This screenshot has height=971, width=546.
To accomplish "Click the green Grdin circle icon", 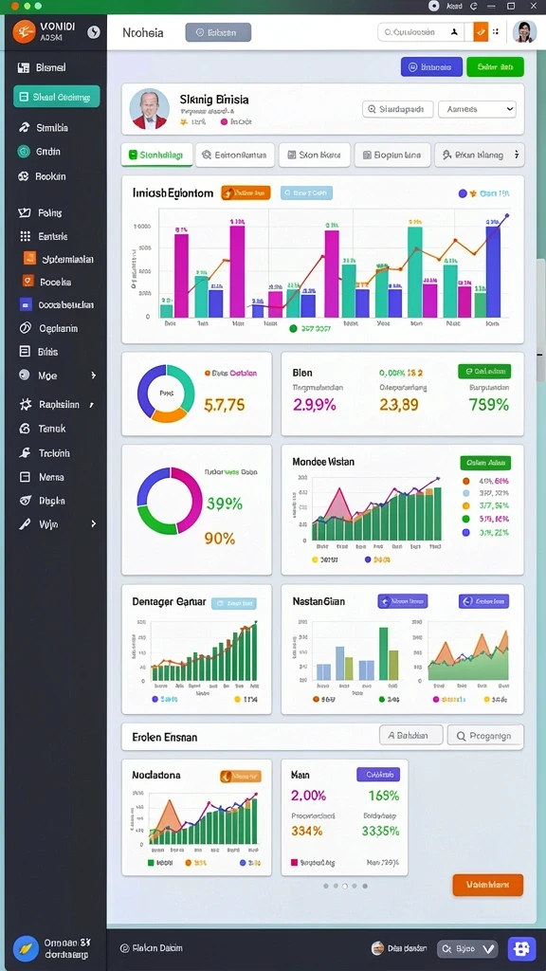I will pyautogui.click(x=24, y=151).
